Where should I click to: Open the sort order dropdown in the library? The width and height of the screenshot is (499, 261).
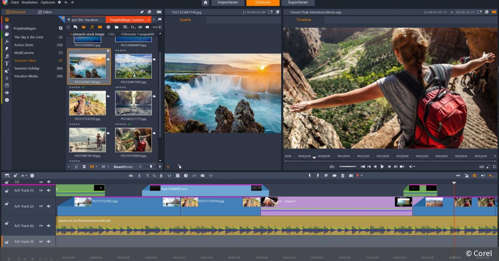(x=133, y=27)
